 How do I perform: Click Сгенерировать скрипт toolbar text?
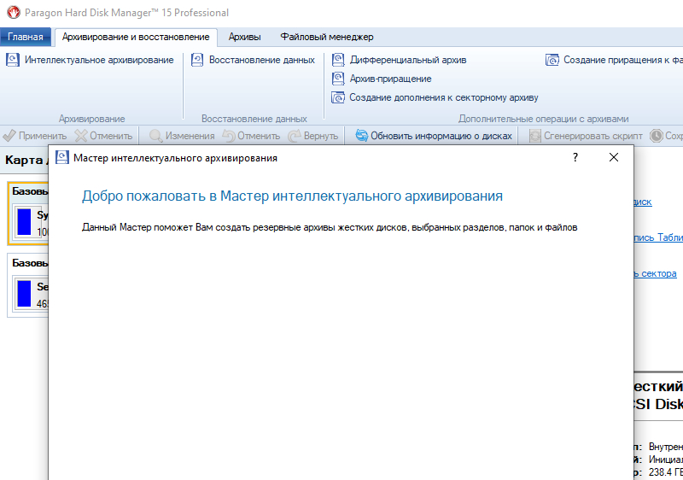593,136
